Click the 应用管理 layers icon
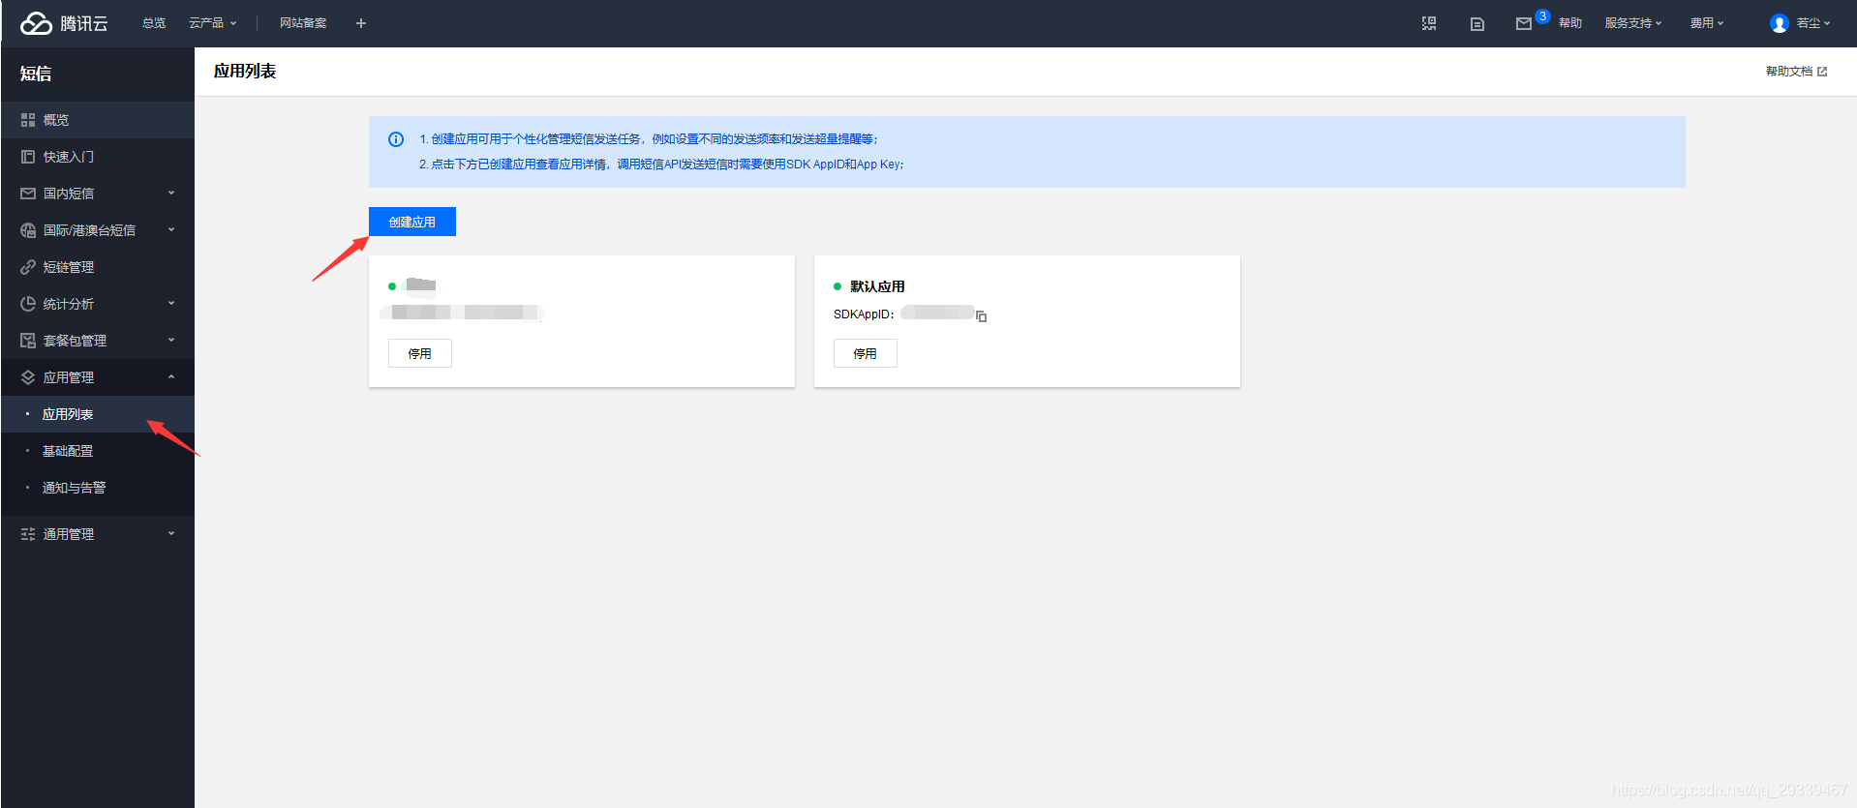The height and width of the screenshot is (808, 1857). (28, 377)
